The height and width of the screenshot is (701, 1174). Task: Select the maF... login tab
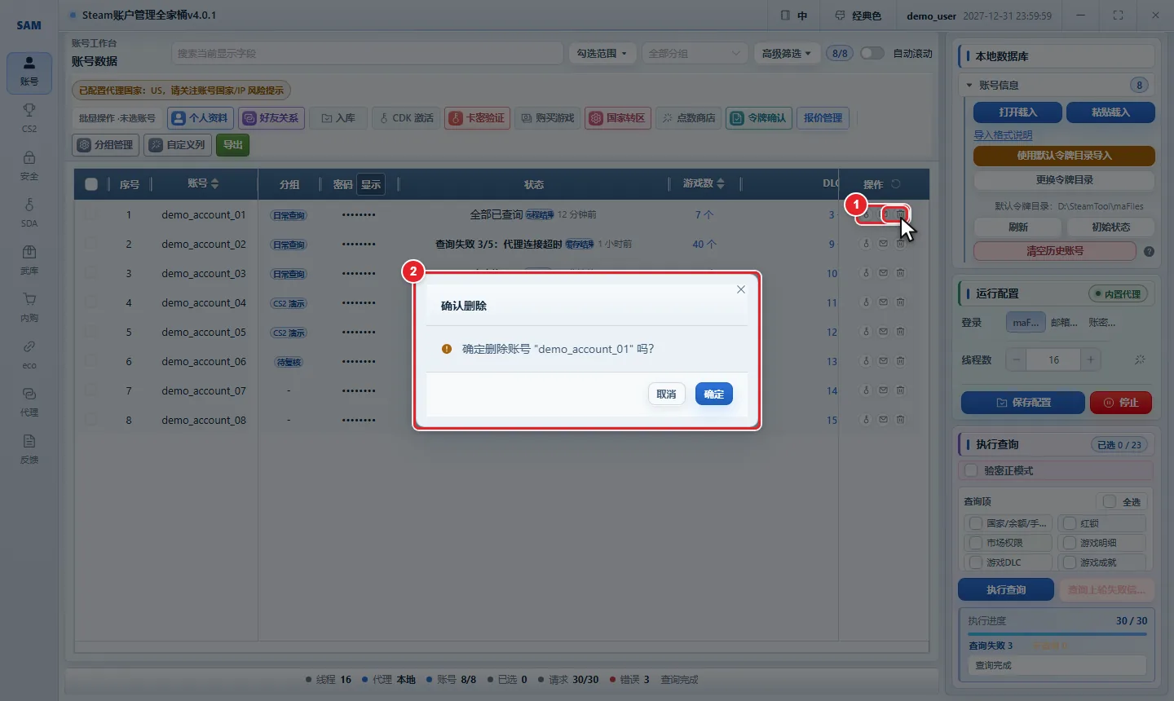pos(1026,322)
